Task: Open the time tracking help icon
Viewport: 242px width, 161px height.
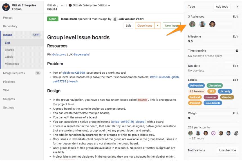Action: pyautogui.click(x=237, y=51)
